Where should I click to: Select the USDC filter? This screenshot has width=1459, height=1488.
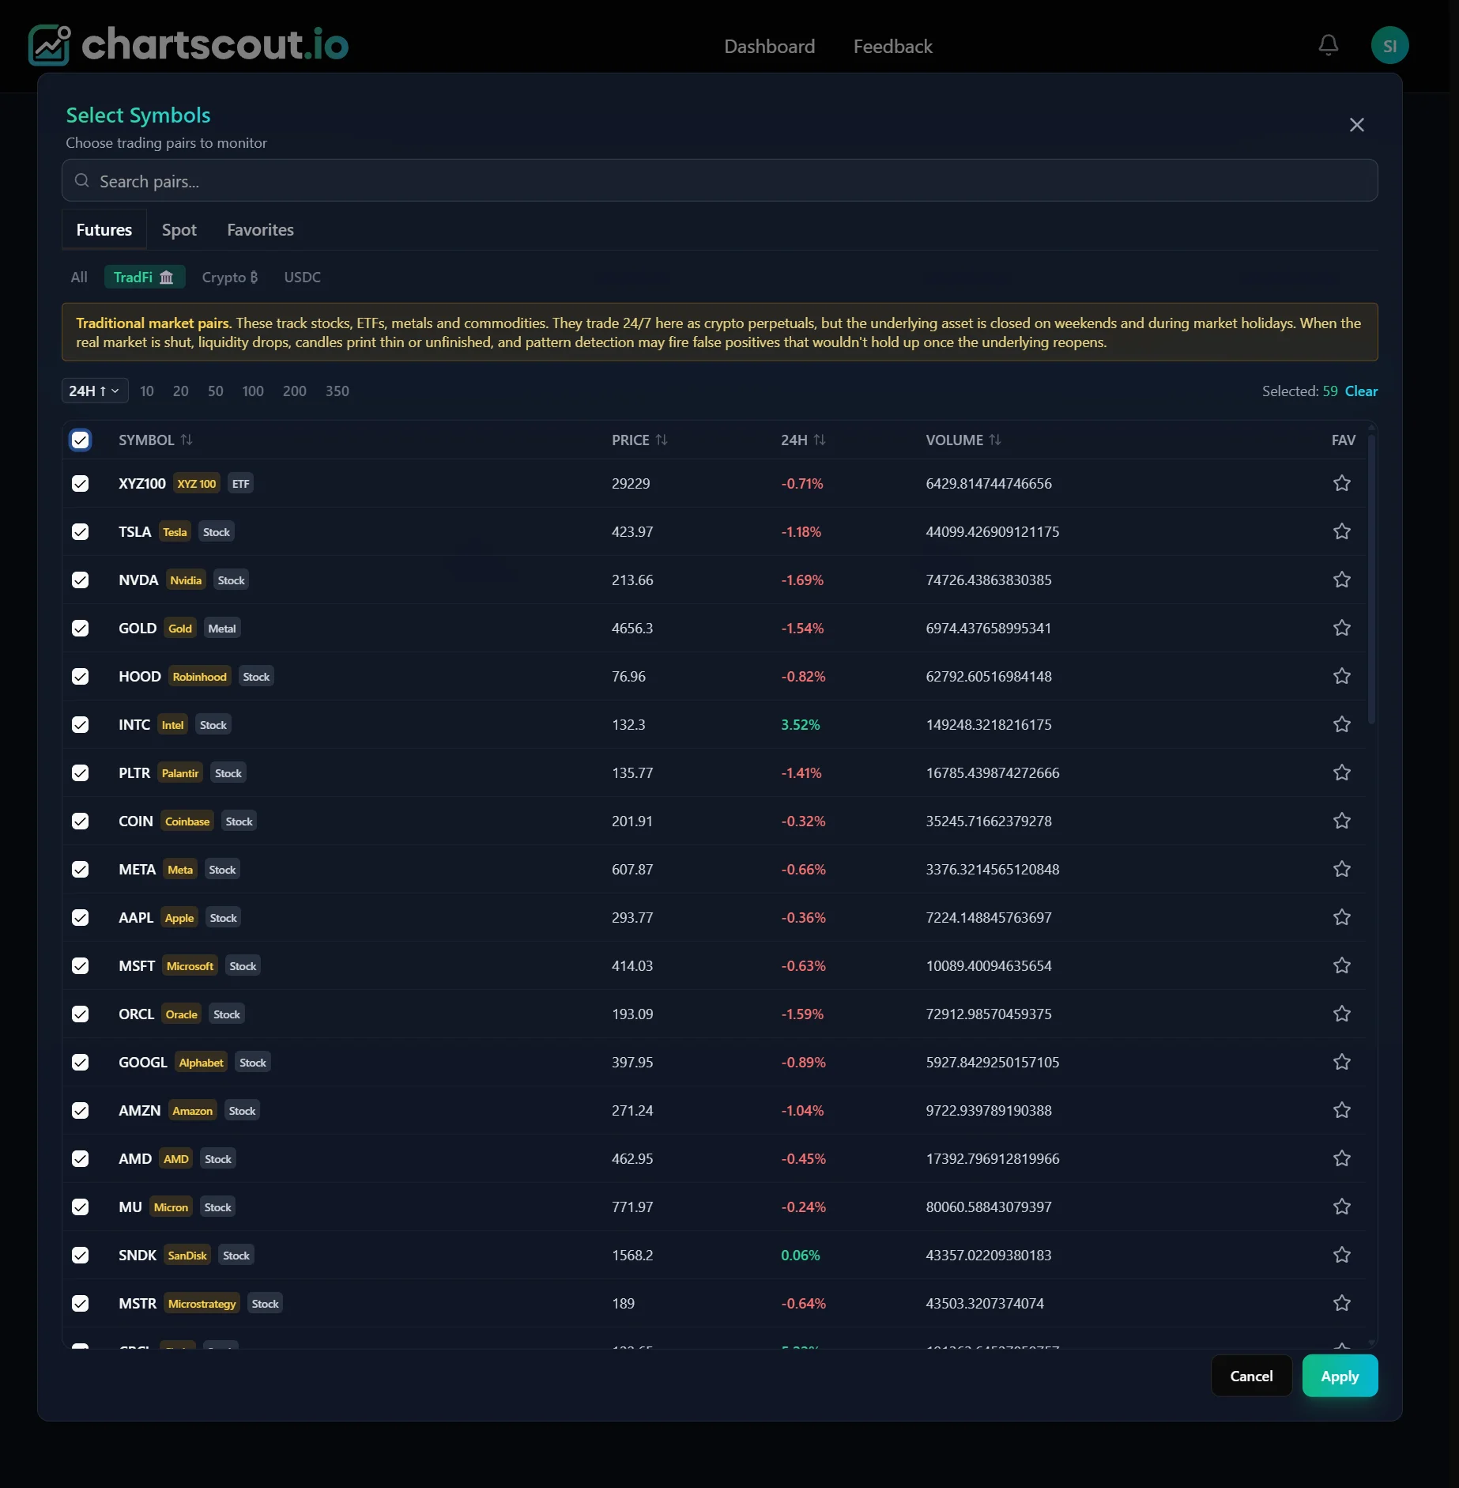(x=303, y=277)
